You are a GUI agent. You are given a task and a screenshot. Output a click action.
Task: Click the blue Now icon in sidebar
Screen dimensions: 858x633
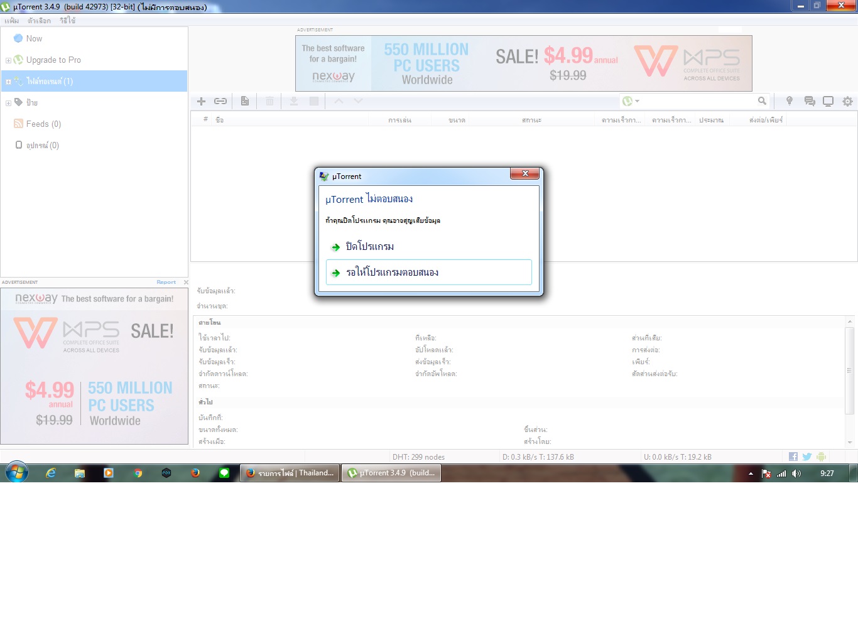coord(18,38)
